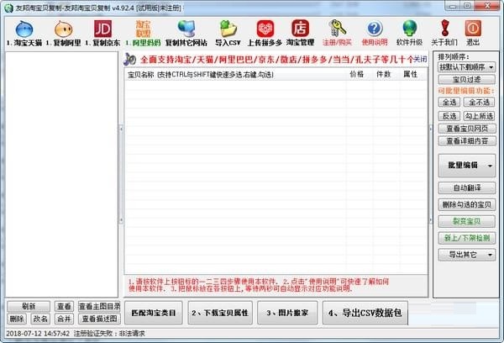
Task: Open the JD 复制京东 tool
Action: pos(102,33)
